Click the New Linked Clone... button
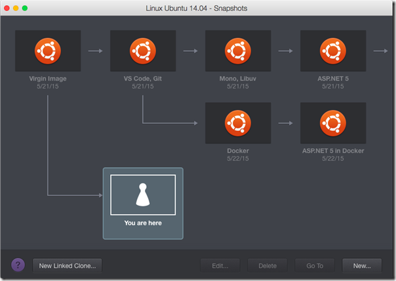This screenshot has height=281, width=396. [x=67, y=266]
